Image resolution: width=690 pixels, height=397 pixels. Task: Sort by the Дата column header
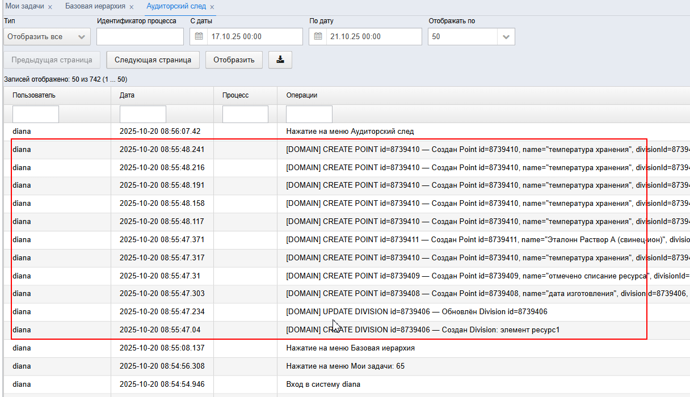click(x=127, y=95)
